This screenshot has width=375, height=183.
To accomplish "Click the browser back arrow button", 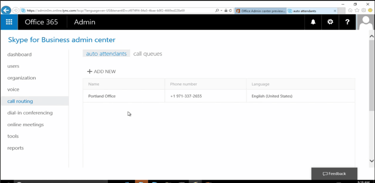I will point(6,10).
